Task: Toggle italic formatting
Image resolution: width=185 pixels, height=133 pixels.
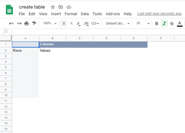Action: (x=164, y=24)
